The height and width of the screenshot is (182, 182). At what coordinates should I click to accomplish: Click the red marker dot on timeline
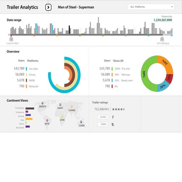coord(11,35)
